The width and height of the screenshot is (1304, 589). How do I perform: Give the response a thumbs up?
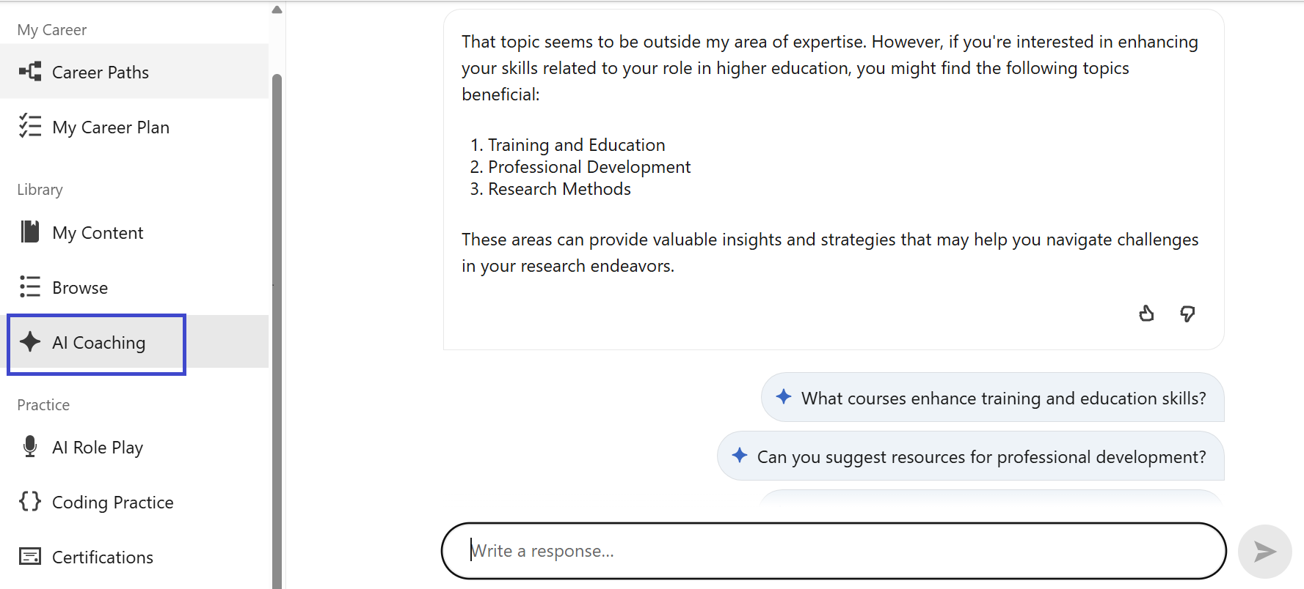point(1146,314)
